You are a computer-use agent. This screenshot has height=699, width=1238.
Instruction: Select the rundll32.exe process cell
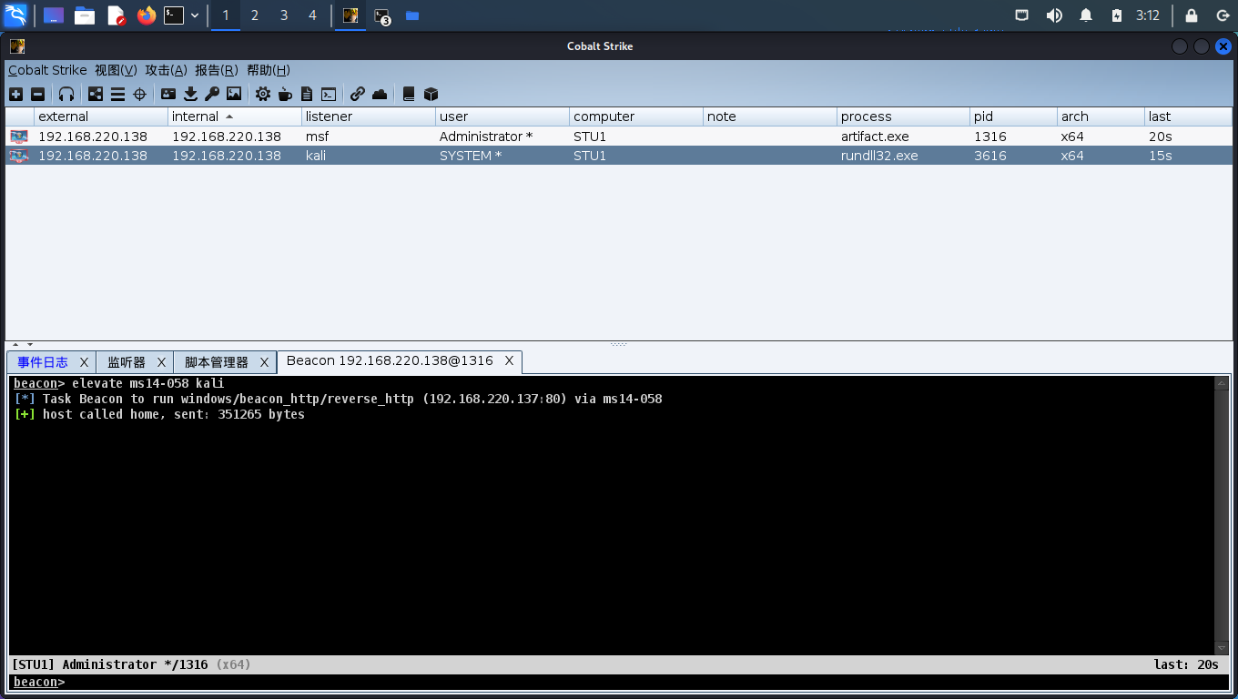[904, 156]
